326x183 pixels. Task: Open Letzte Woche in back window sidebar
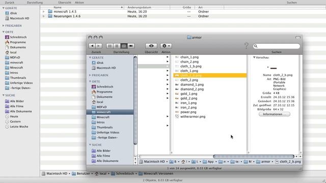pyautogui.click(x=17, y=127)
